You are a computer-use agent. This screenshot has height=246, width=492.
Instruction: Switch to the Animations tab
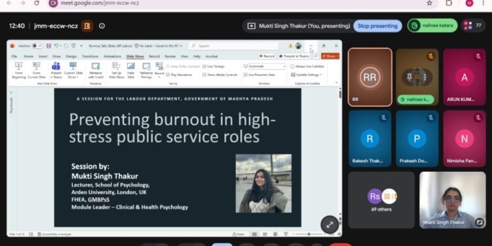tap(112, 56)
